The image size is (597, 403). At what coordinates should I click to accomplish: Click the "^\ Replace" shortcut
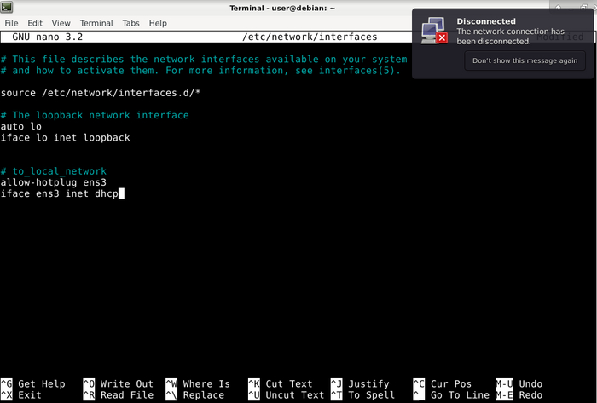(195, 395)
